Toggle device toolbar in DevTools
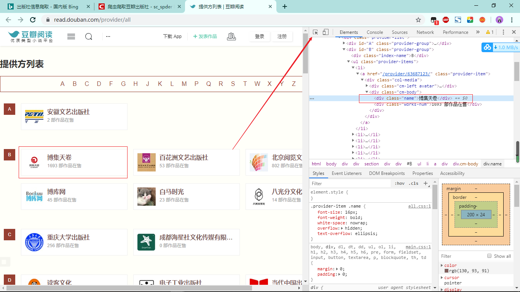 (325, 32)
